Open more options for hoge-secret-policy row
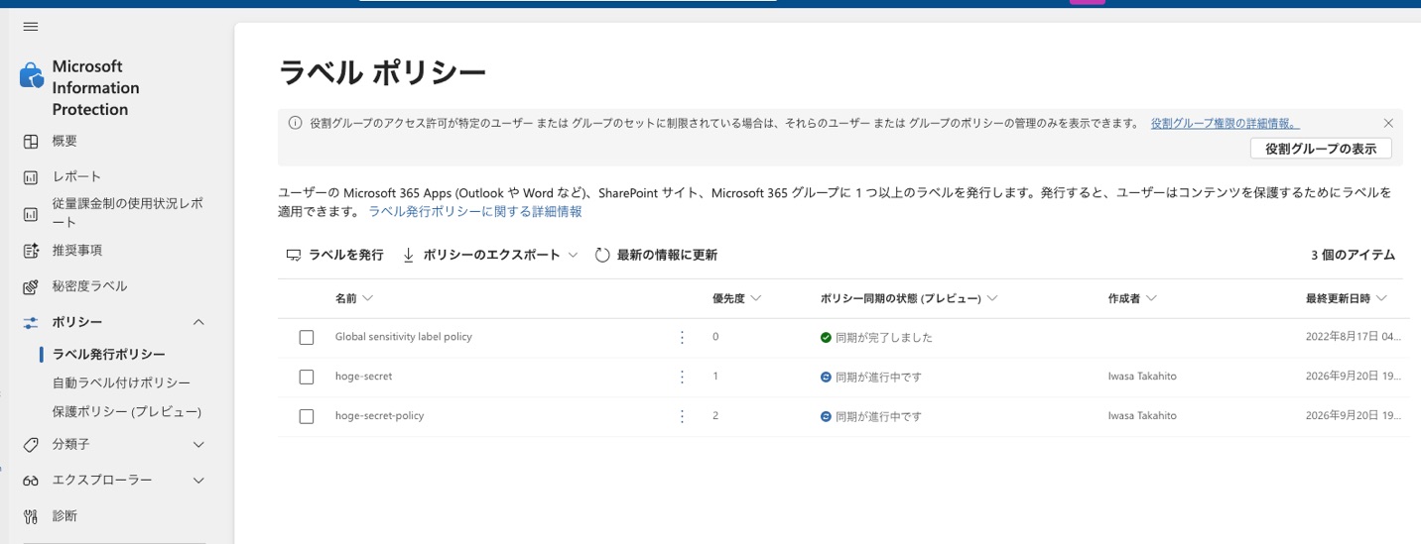This screenshot has width=1421, height=544. (682, 416)
